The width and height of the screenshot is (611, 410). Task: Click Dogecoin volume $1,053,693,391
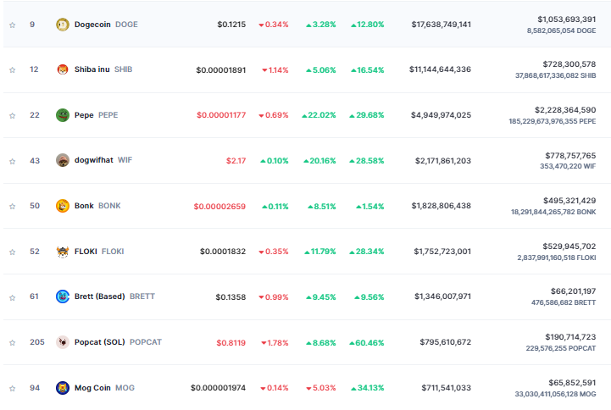click(x=567, y=19)
